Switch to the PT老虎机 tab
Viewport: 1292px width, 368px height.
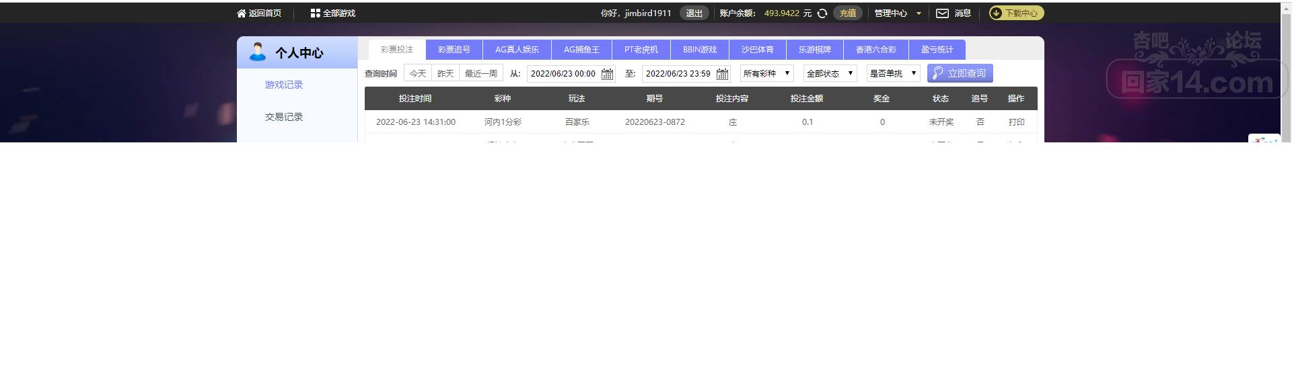point(641,50)
